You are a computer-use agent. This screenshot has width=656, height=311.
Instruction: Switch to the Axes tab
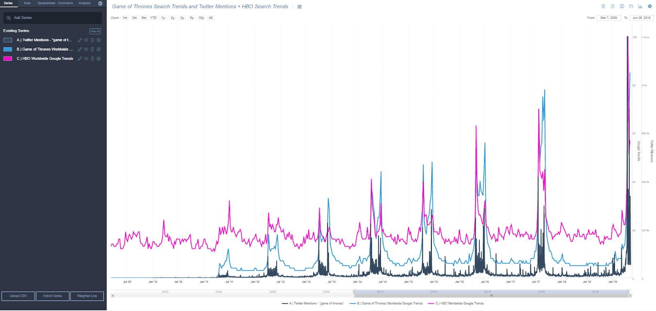[27, 3]
